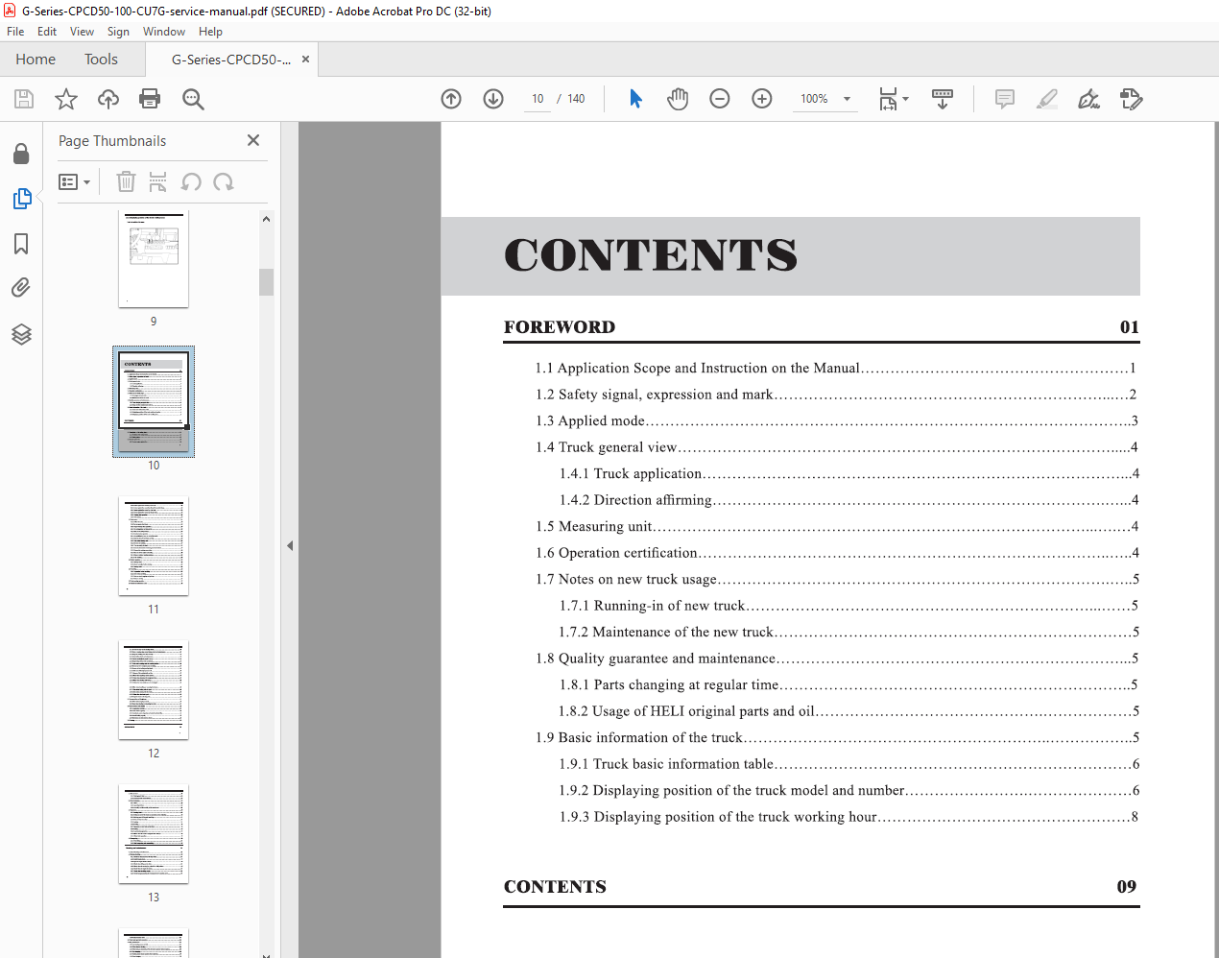Click the insert page break icon
Screen dimensions: 1219x958
(x=158, y=181)
